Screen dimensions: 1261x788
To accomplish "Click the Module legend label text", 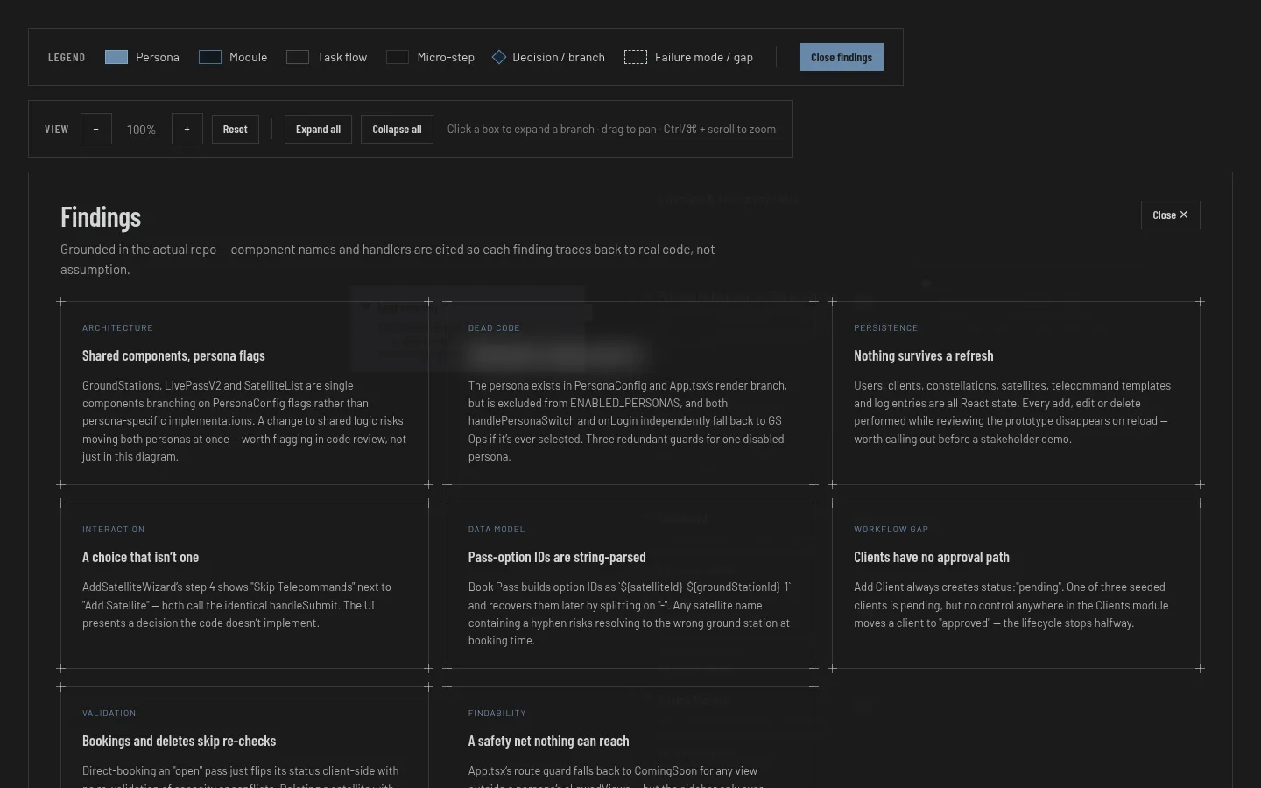I will tap(248, 57).
